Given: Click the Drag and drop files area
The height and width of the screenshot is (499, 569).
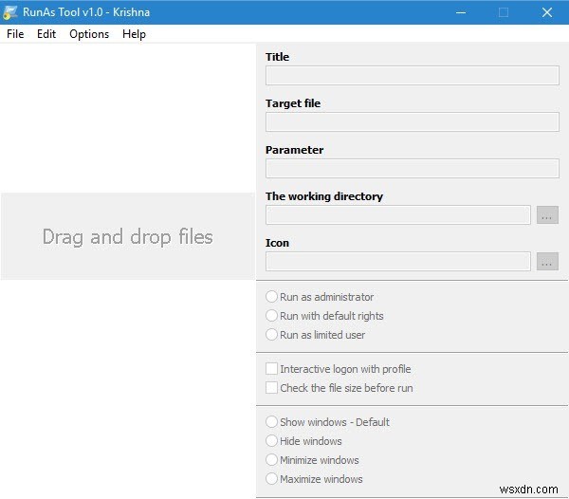Looking at the screenshot, I should [x=128, y=236].
